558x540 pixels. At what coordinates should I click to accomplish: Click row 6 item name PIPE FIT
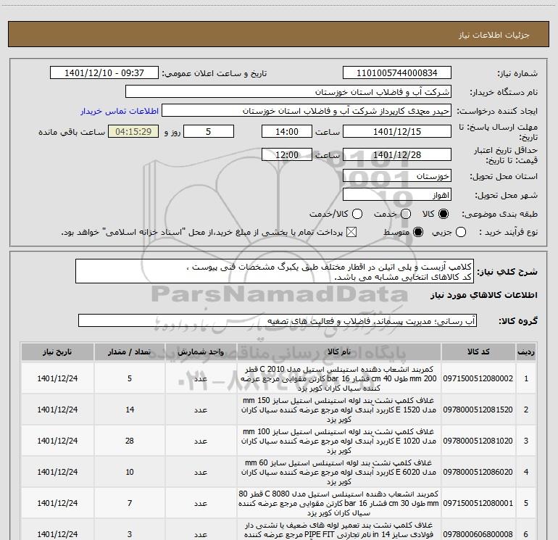pyautogui.click(x=339, y=530)
